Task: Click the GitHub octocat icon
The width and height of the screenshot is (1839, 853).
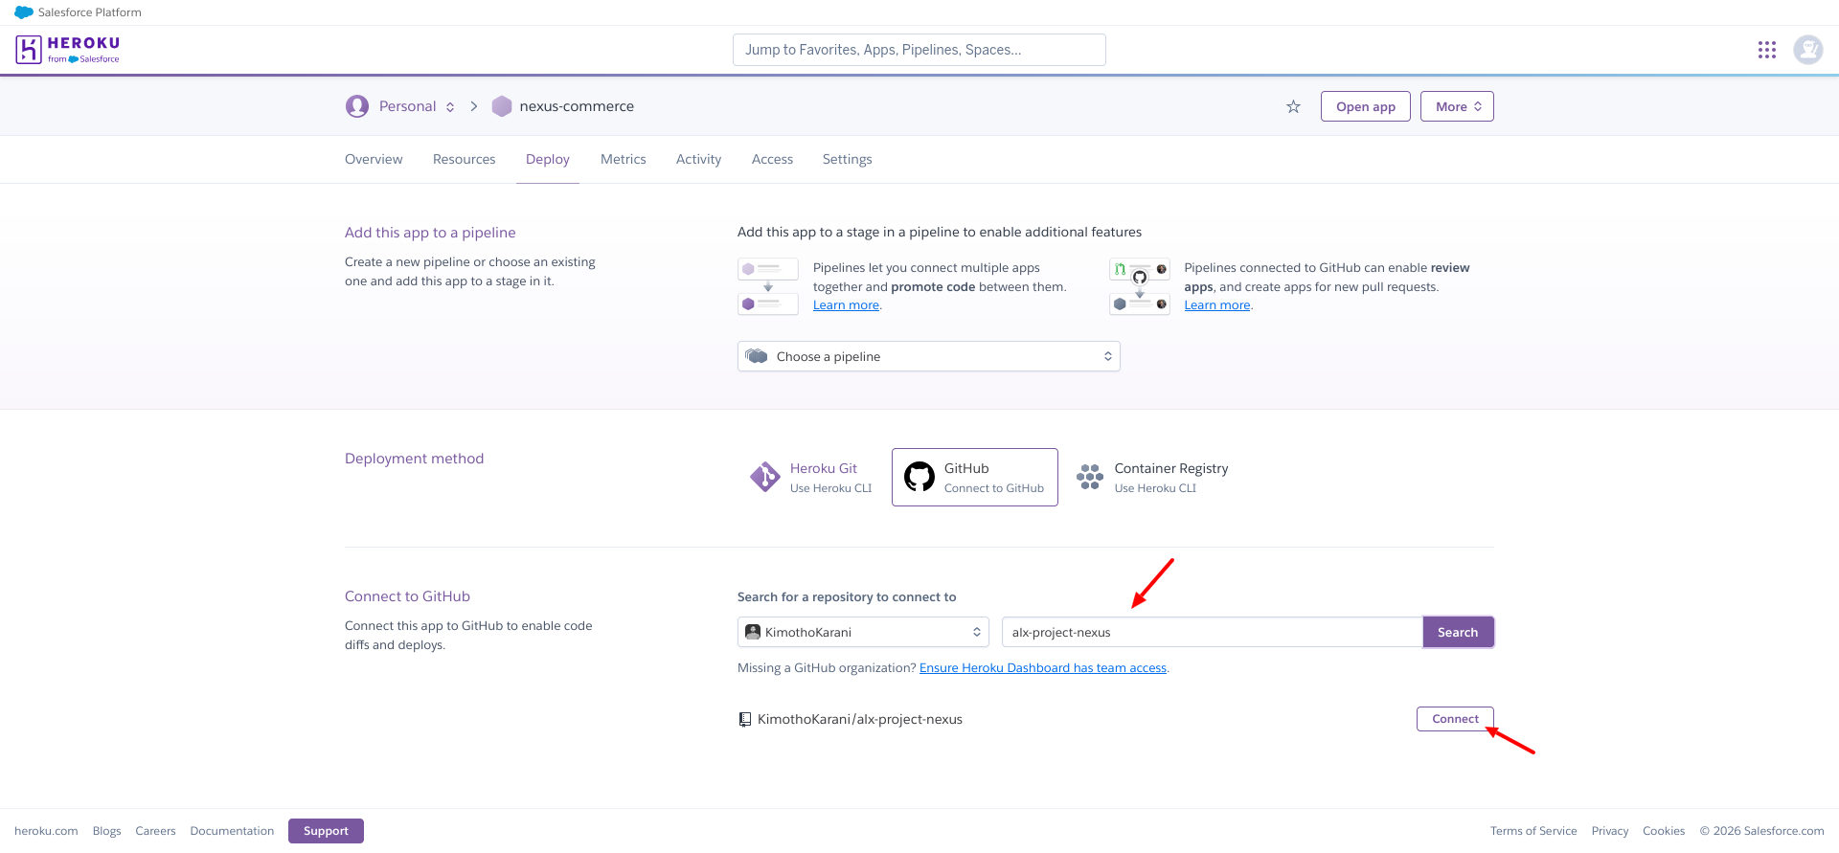Action: pos(919,477)
